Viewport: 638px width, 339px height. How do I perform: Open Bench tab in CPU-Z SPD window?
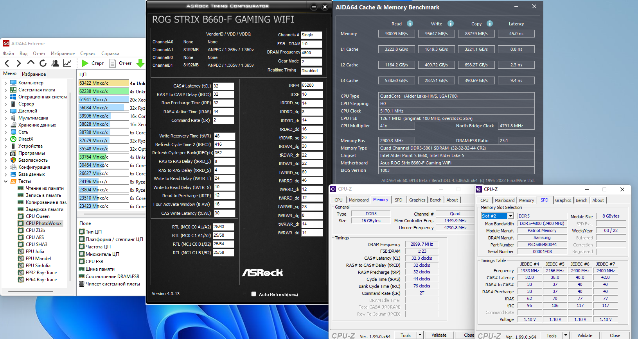(x=582, y=200)
